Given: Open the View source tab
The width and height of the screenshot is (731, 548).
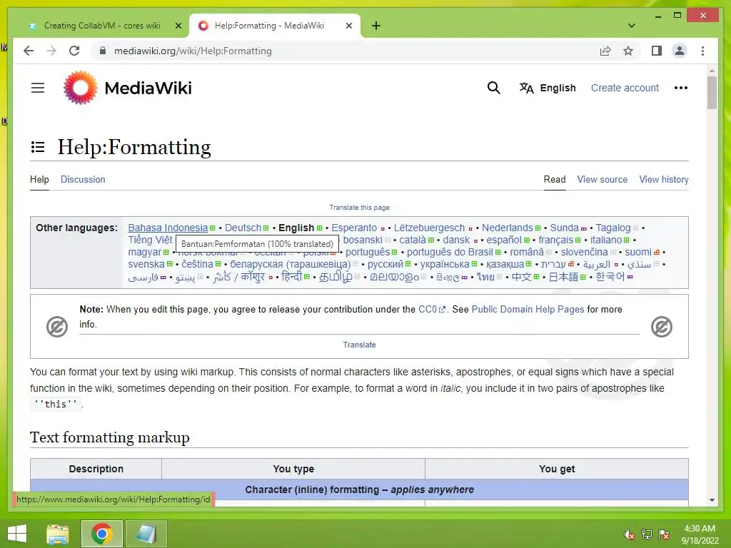Looking at the screenshot, I should (x=603, y=179).
